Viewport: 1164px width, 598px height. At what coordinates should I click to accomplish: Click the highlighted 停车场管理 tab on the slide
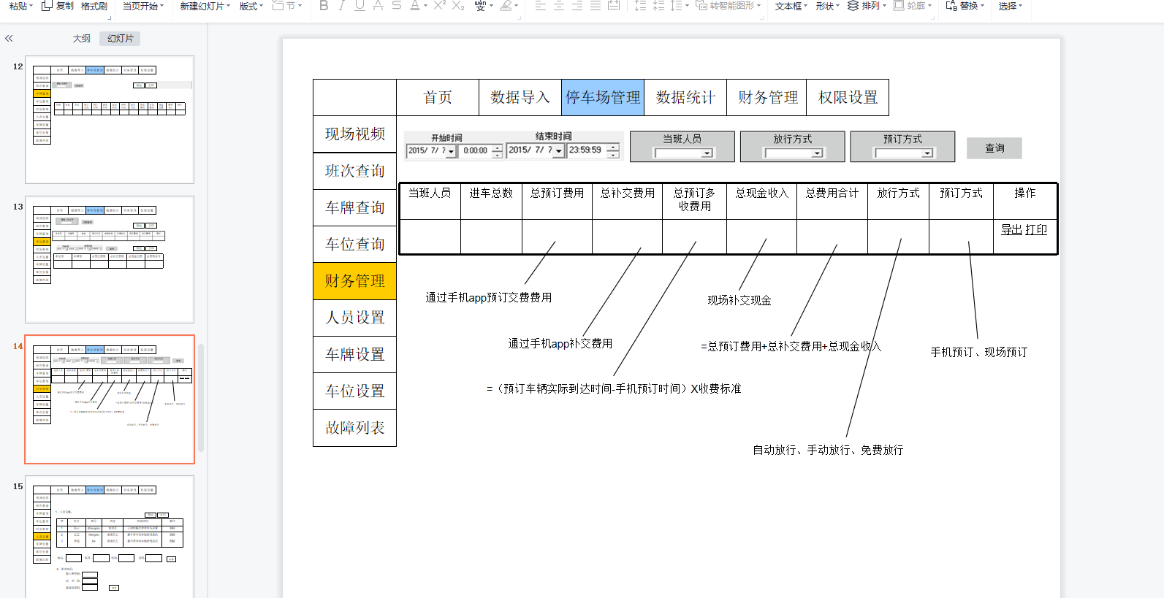point(603,97)
